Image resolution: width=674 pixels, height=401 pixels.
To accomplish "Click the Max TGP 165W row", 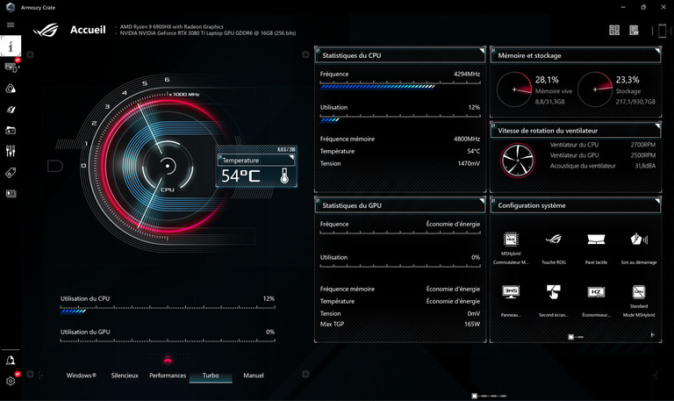I will tap(400, 324).
